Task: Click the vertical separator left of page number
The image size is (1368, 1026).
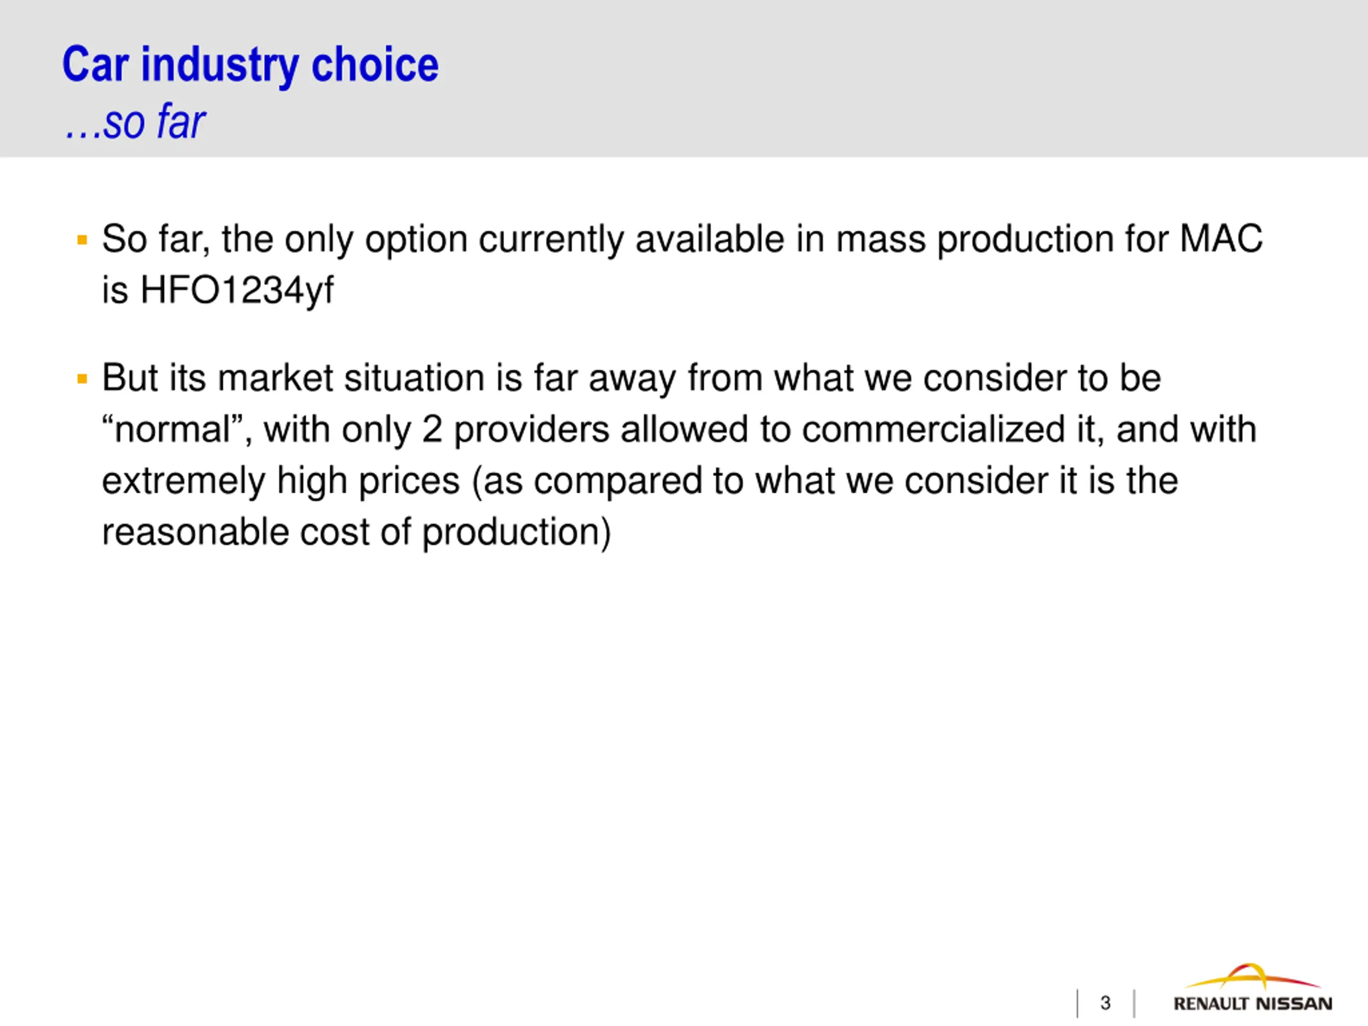Action: [x=1077, y=1003]
